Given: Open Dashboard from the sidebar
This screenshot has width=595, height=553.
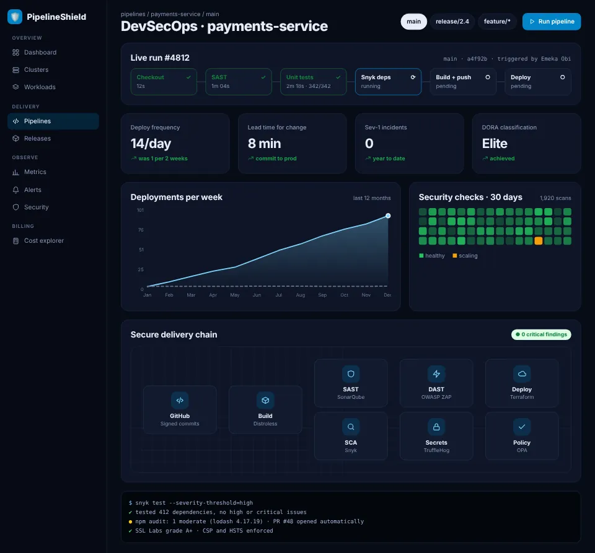Looking at the screenshot, I should [x=53, y=52].
